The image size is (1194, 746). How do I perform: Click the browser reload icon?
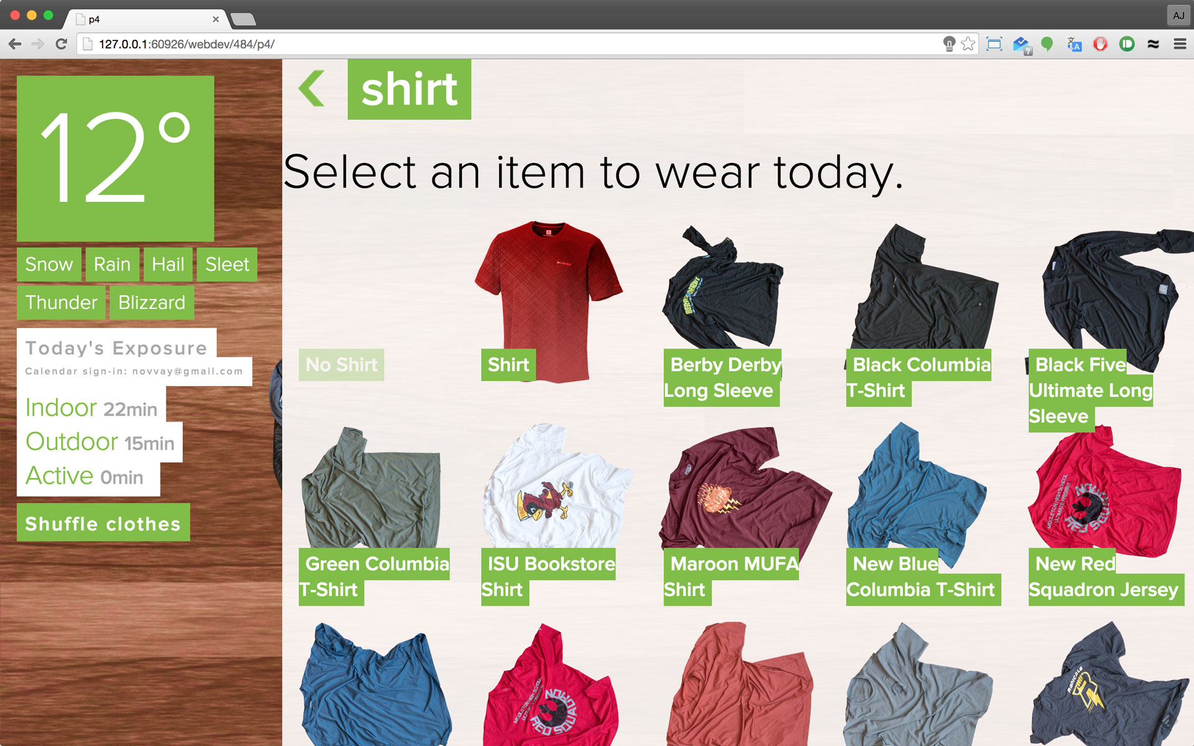61,44
